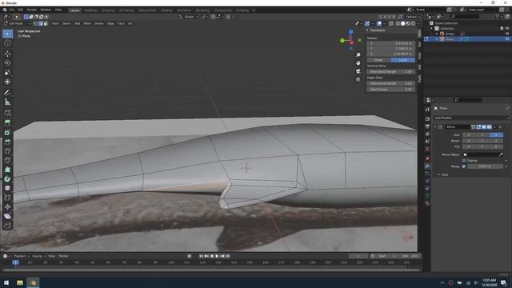Collapse the Transform panel header
The height and width of the screenshot is (288, 512).
pos(378,30)
